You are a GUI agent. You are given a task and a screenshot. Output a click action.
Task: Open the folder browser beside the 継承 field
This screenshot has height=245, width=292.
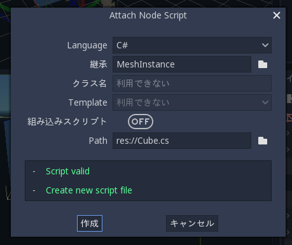click(263, 64)
